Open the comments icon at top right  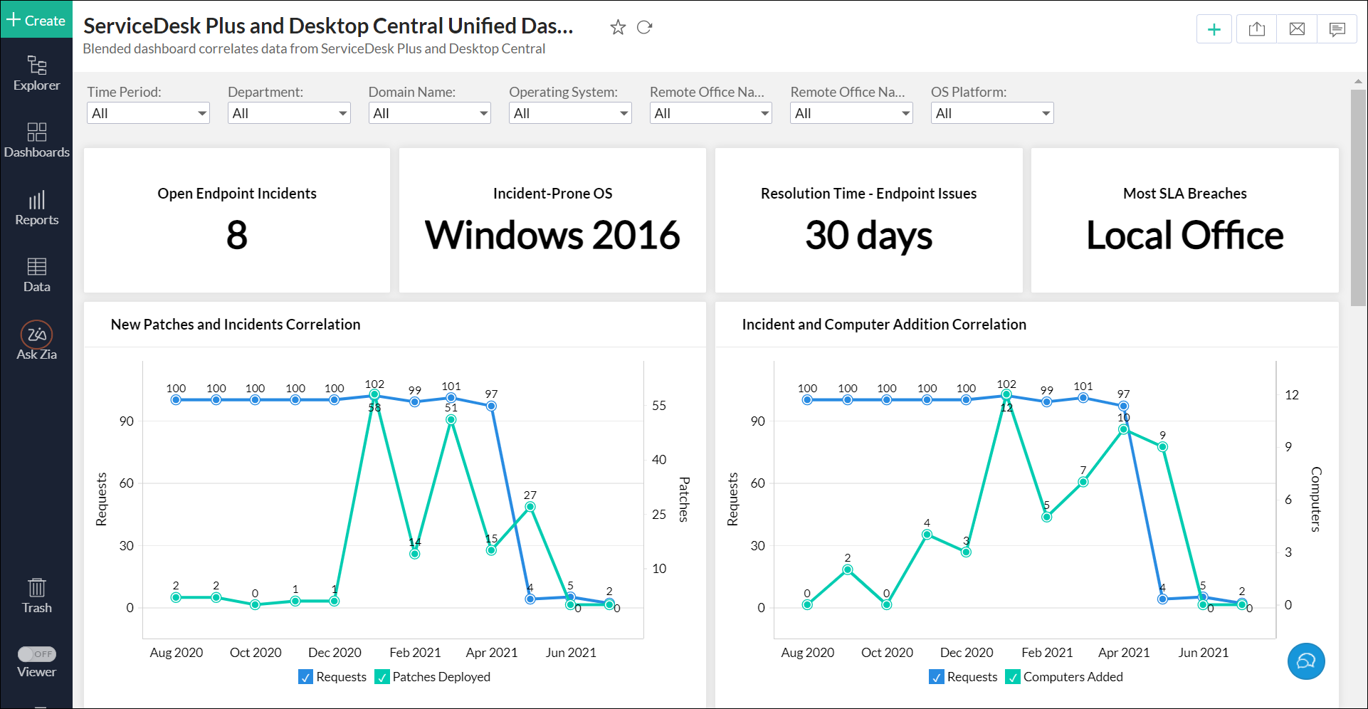pyautogui.click(x=1337, y=29)
